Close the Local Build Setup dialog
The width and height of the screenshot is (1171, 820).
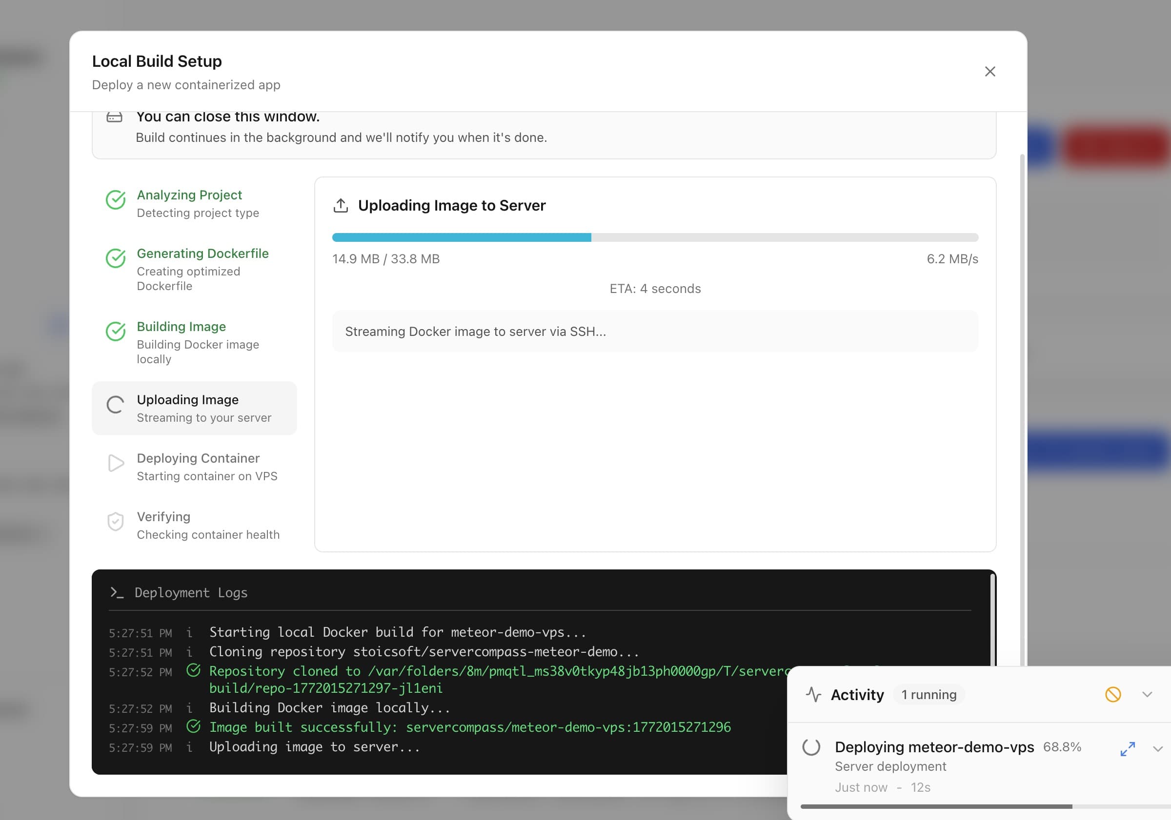(x=990, y=71)
